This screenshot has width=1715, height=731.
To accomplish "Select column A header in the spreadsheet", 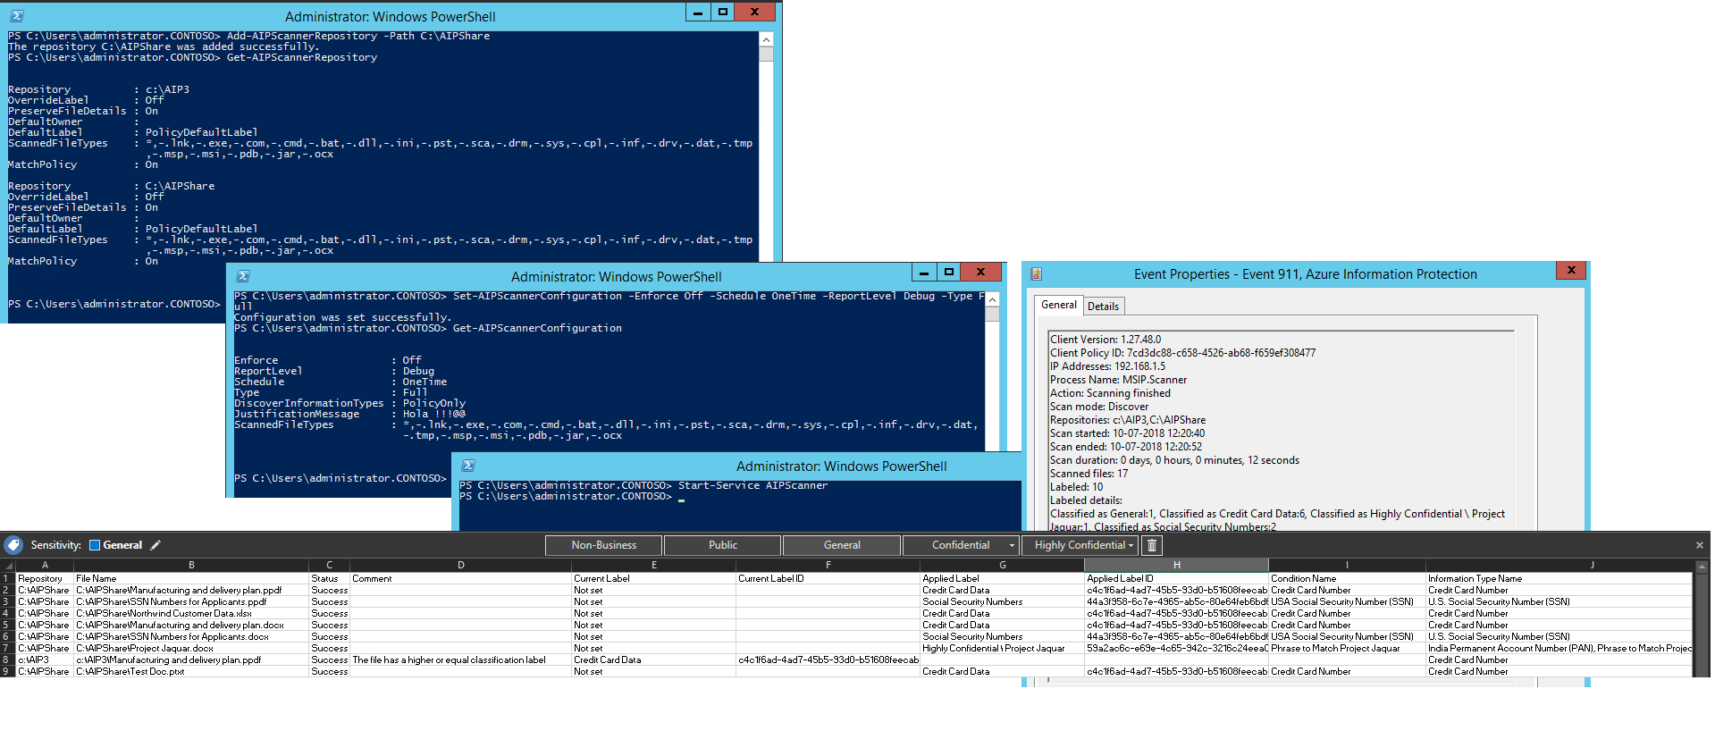I will 45,566.
